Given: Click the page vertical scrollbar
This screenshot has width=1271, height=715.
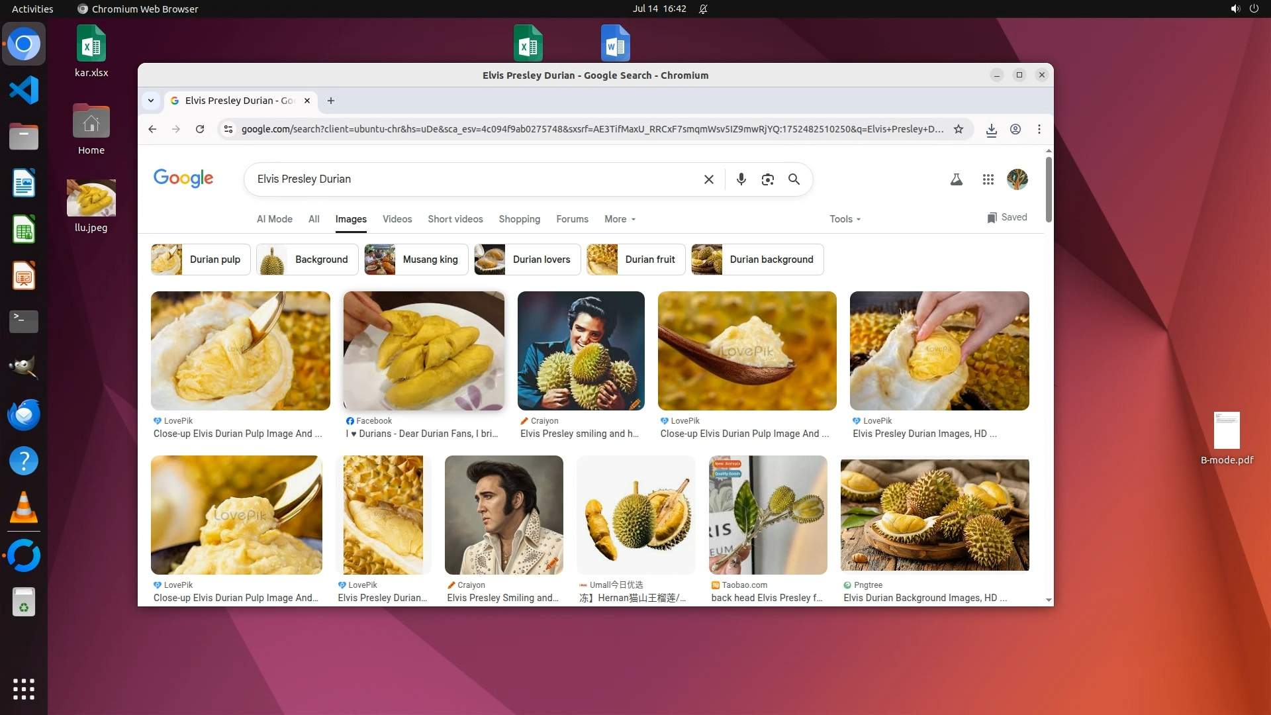Looking at the screenshot, I should [x=1049, y=189].
